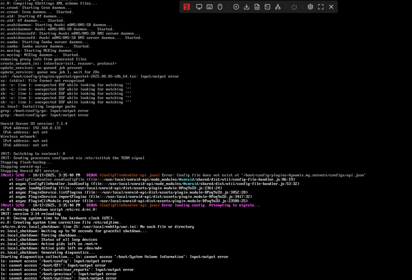
Task: Click "ls: cannot access '/boot/syslinux'" line
Action: tap(59, 278)
